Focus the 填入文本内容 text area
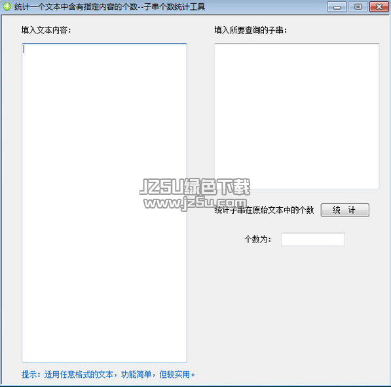 104,203
